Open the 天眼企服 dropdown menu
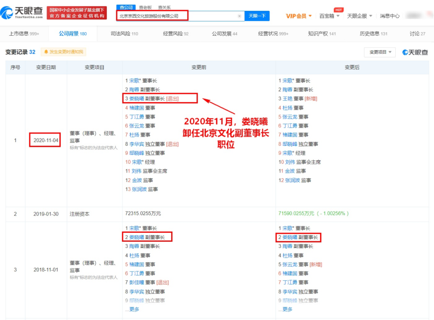434x320 pixels. (360, 16)
